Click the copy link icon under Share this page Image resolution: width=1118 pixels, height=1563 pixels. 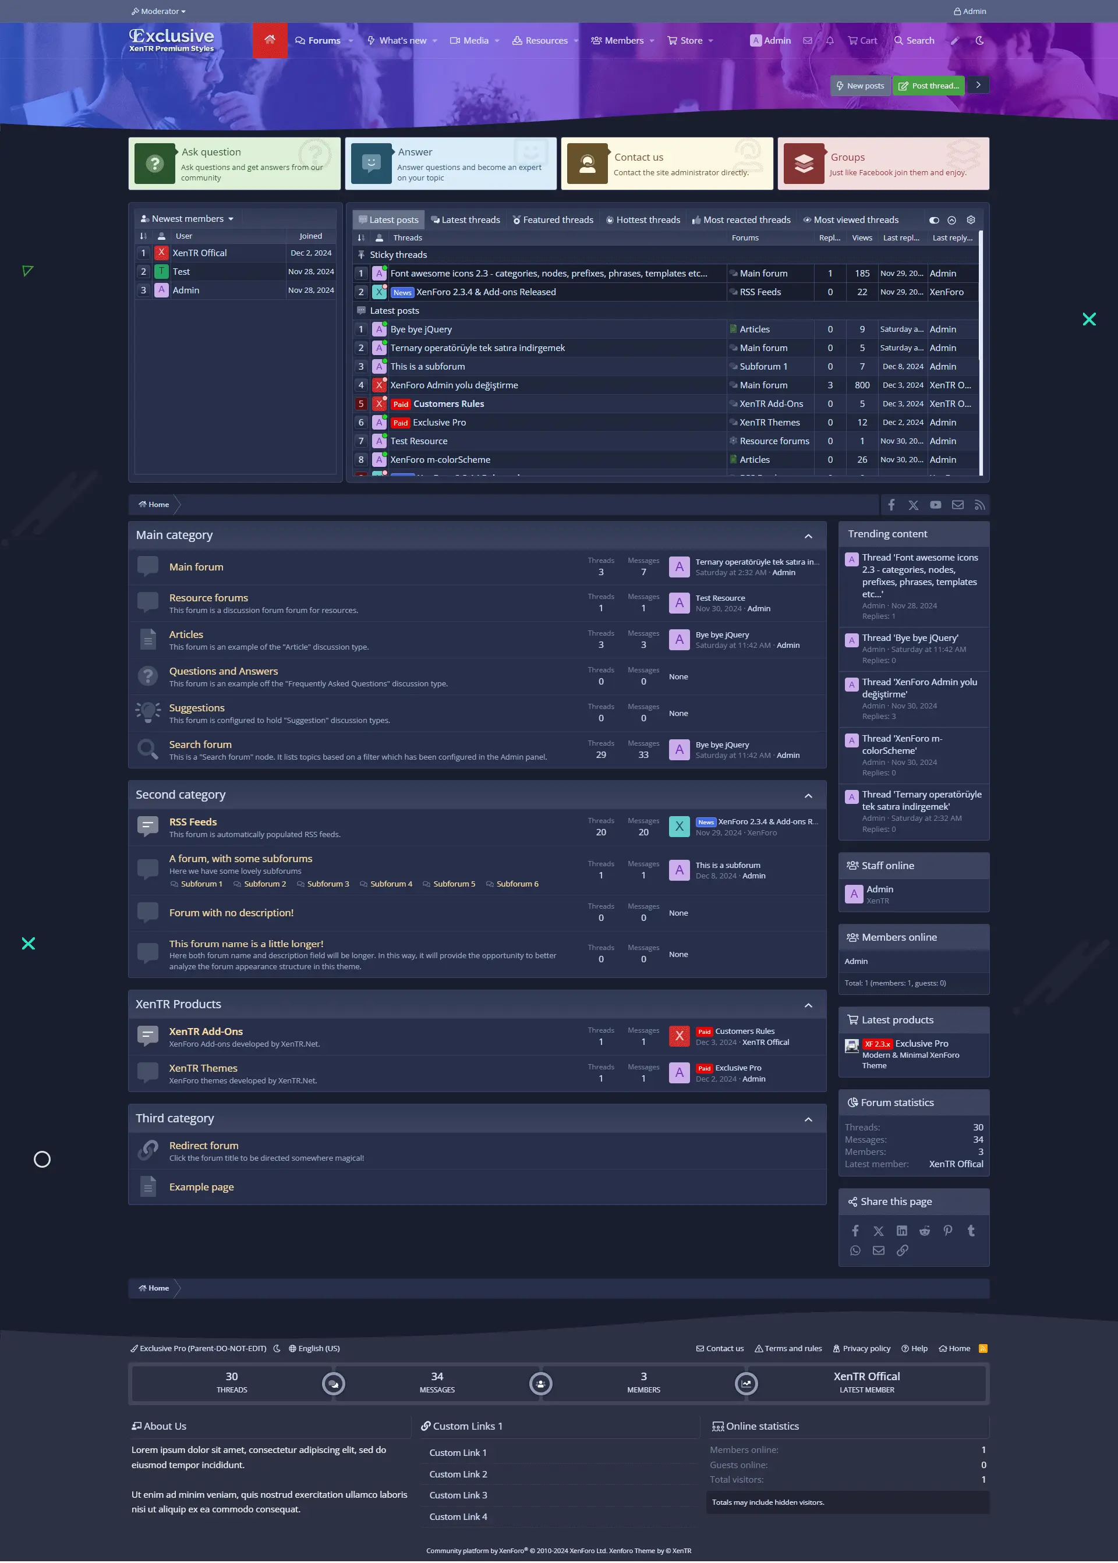tap(902, 1250)
